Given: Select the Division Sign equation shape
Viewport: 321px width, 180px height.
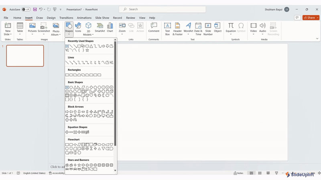Looking at the screenshot, I should pyautogui.click(x=79, y=132).
